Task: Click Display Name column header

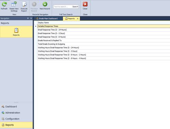Action: [103, 23]
